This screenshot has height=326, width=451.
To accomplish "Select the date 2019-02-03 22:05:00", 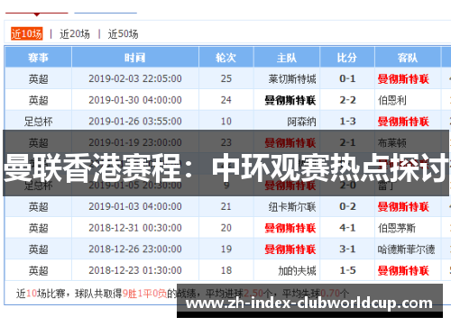I will (135, 78).
